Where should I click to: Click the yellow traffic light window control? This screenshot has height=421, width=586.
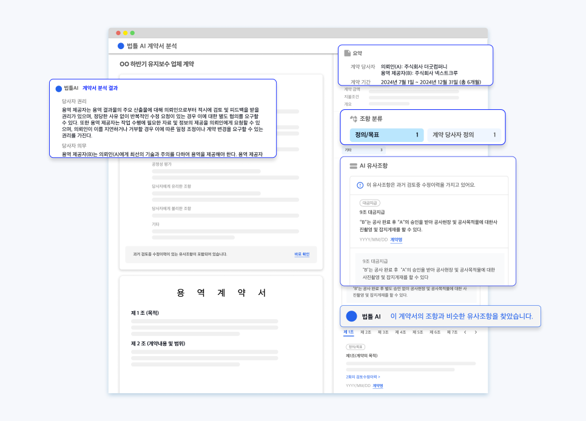pos(126,33)
